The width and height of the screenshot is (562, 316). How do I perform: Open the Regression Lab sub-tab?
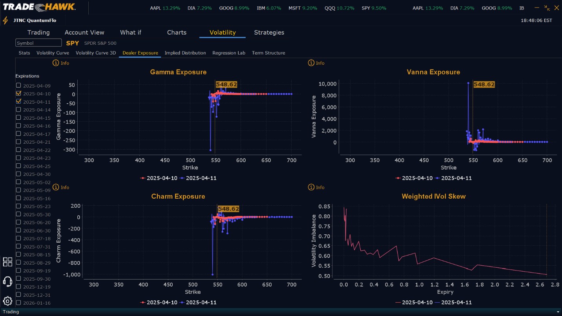[x=229, y=53]
